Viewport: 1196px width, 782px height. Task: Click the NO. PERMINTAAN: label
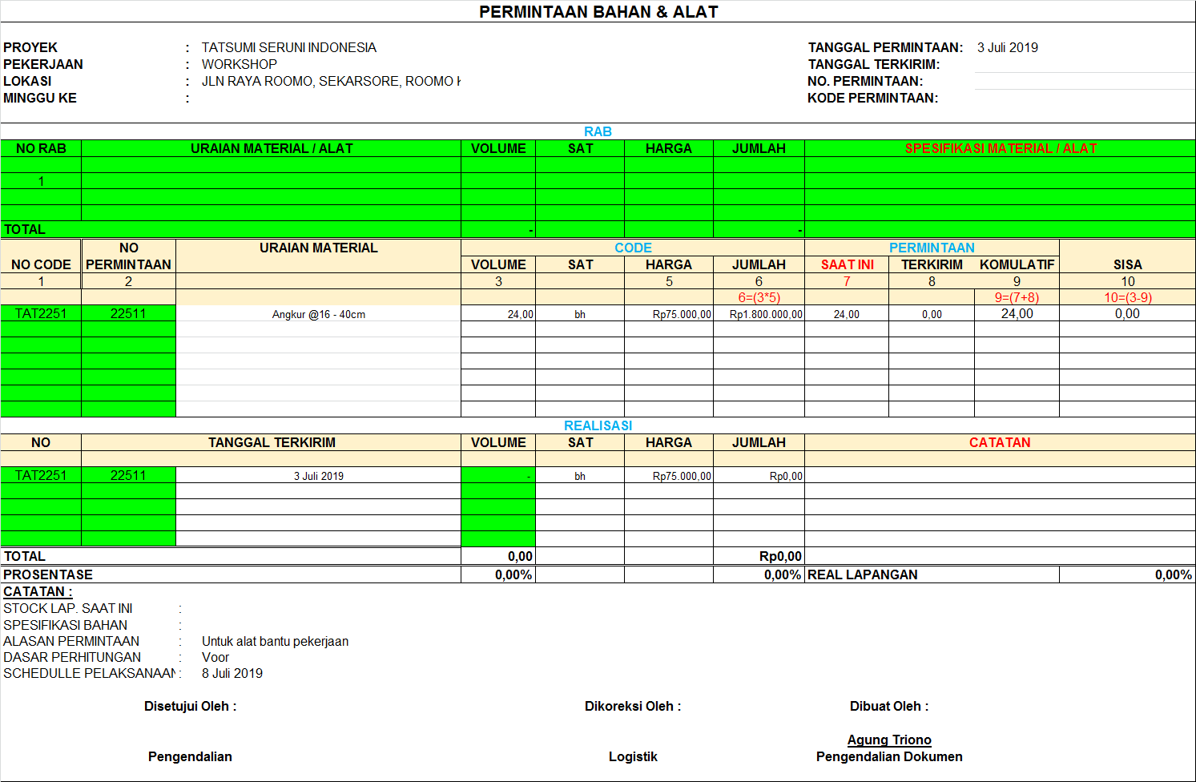pos(865,81)
